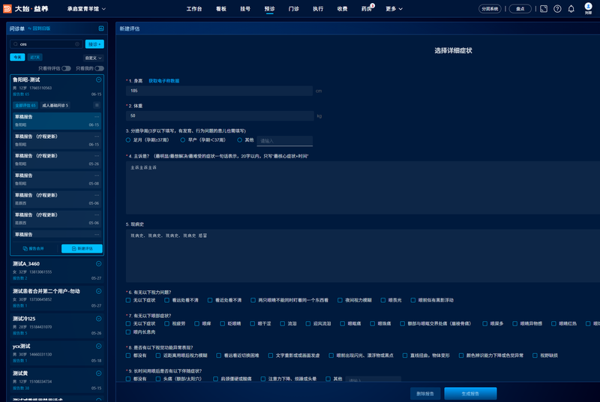This screenshot has width=600, height=402.
Task: Expand the 测试A_3460 patient card
Action: pyautogui.click(x=99, y=263)
